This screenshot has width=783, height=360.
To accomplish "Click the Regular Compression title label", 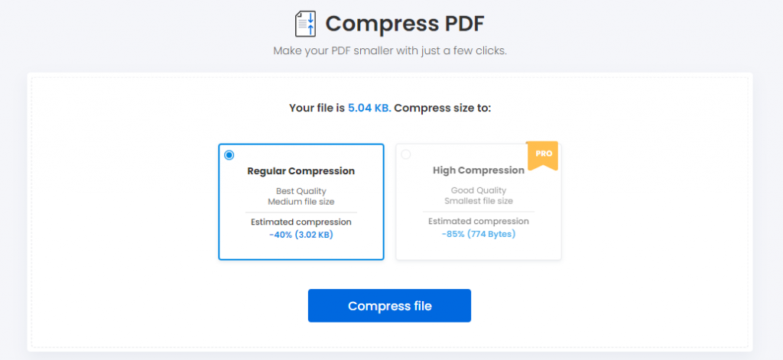I will [301, 171].
